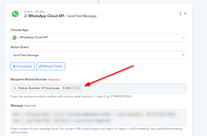Click the small WhatsApp icon in Choose App
Image resolution: width=207 pixels, height=136 pixels.
(x=14, y=38)
